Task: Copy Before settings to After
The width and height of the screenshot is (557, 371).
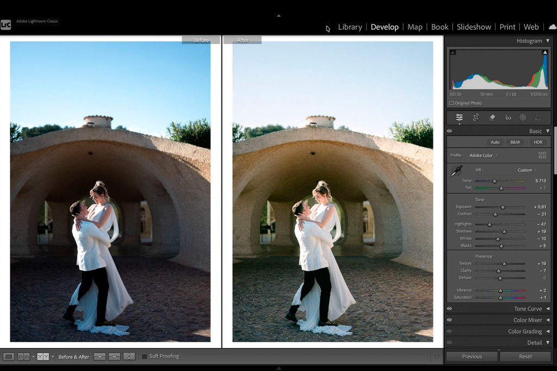Action: pyautogui.click(x=100, y=356)
